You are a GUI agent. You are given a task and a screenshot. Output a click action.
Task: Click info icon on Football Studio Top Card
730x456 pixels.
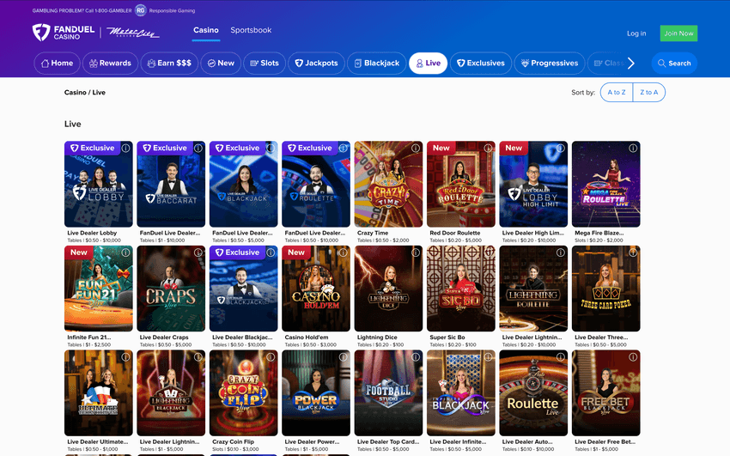416,357
